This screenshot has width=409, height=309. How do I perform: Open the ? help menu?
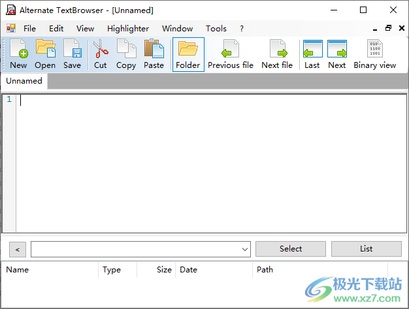tap(242, 29)
